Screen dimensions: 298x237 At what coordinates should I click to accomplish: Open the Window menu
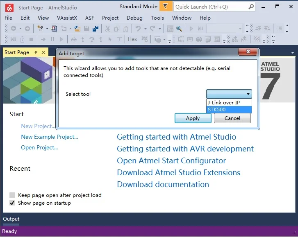click(x=182, y=18)
